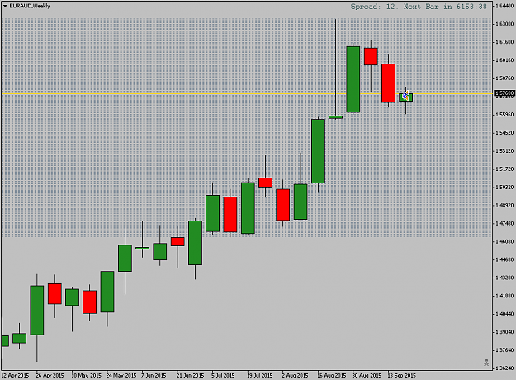Click the 1.36240 price axis label
Image resolution: width=516 pixels, height=380 pixels.
click(x=504, y=368)
